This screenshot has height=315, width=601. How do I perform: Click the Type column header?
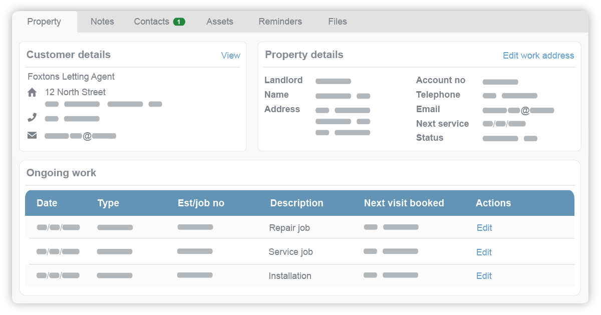(x=109, y=203)
